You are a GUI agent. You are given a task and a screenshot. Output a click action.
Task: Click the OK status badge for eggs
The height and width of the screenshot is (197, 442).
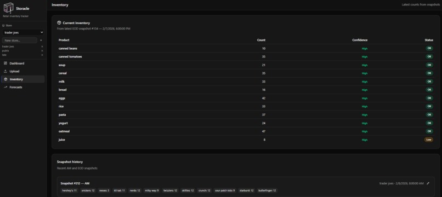coord(429,98)
